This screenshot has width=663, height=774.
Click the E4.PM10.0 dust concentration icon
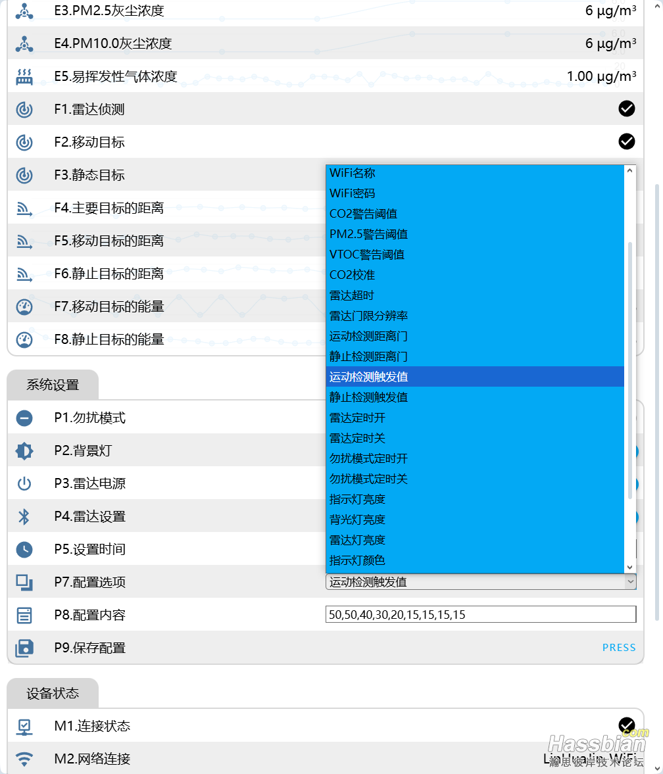coord(24,43)
